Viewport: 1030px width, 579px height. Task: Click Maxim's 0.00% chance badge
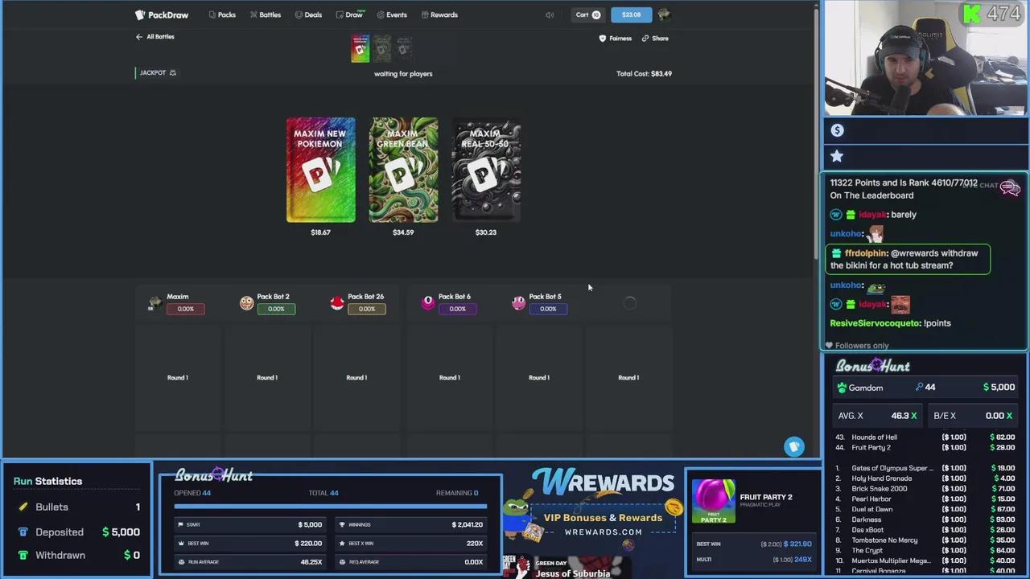coord(185,309)
